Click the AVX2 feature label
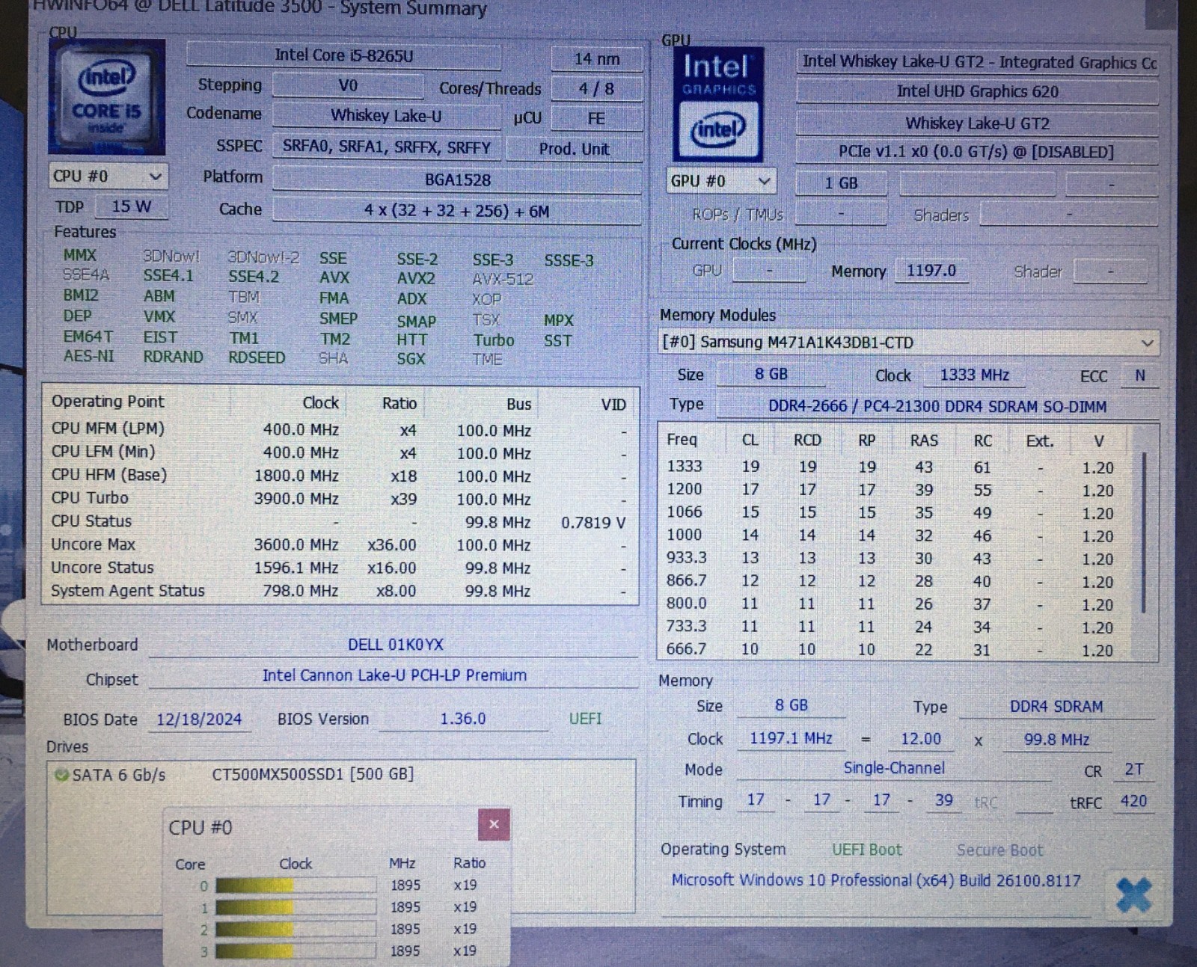Screen dimensions: 1197x967 tap(416, 278)
